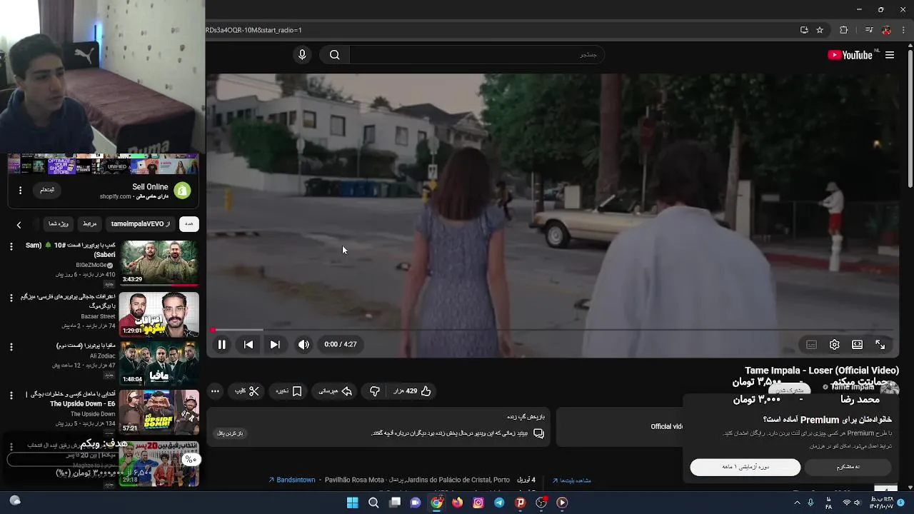Open the see tickets link
914x514 pixels.
(571, 480)
